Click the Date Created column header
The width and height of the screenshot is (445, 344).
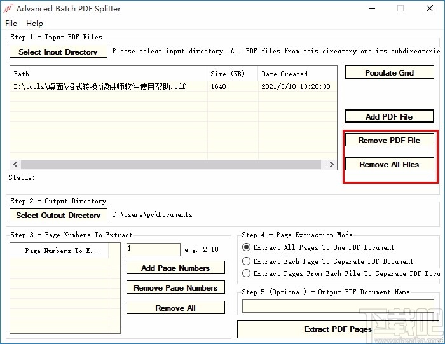pos(298,74)
